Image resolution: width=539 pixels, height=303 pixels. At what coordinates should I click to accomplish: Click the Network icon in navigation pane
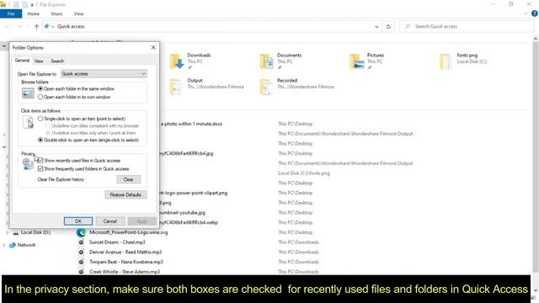click(13, 245)
